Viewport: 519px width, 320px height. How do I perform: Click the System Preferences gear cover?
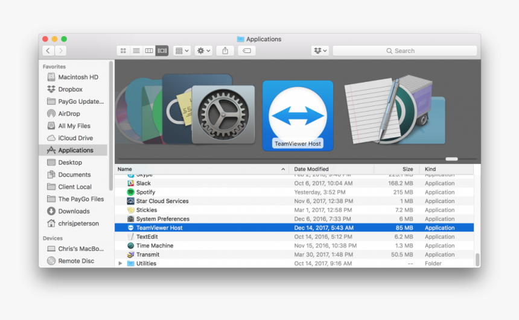(223, 115)
